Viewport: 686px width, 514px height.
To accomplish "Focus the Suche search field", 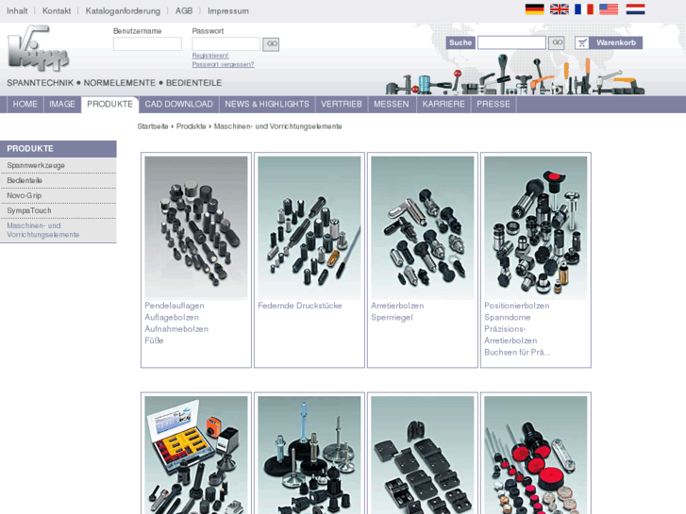I will point(510,42).
